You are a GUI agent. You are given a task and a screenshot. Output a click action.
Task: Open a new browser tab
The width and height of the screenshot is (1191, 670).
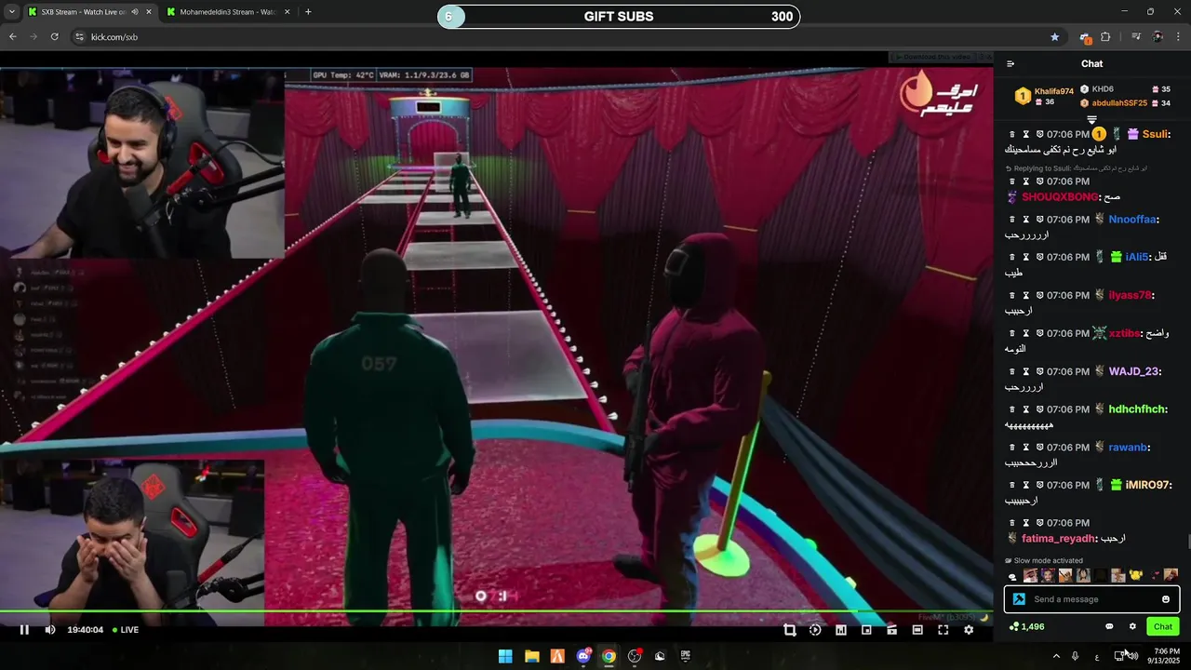coord(308,12)
